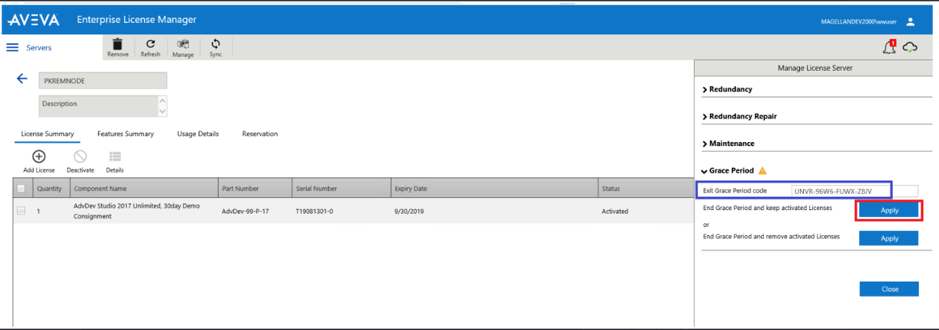Expand the Redundancy section
The height and width of the screenshot is (330, 939).
[x=727, y=89]
